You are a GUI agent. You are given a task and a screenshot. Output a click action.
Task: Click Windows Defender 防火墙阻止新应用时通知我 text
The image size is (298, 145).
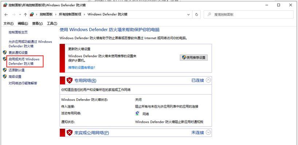point(169,122)
